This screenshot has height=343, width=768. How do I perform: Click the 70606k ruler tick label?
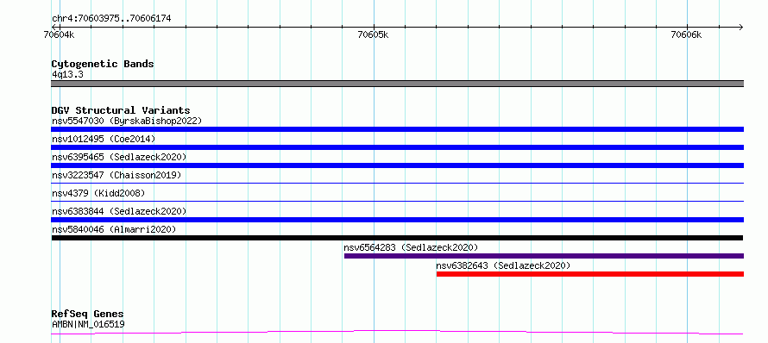point(686,34)
